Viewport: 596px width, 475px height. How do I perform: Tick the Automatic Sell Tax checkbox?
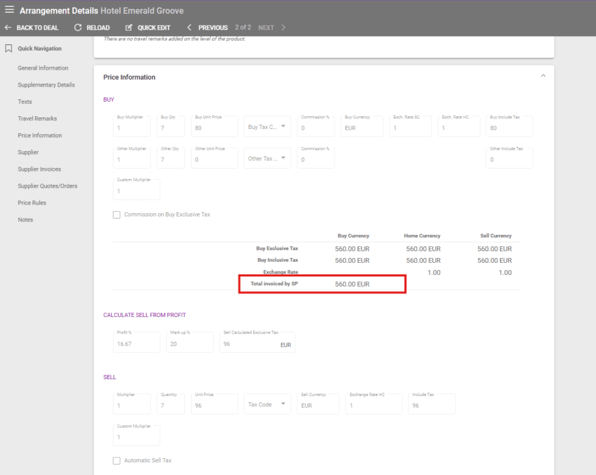point(117,460)
